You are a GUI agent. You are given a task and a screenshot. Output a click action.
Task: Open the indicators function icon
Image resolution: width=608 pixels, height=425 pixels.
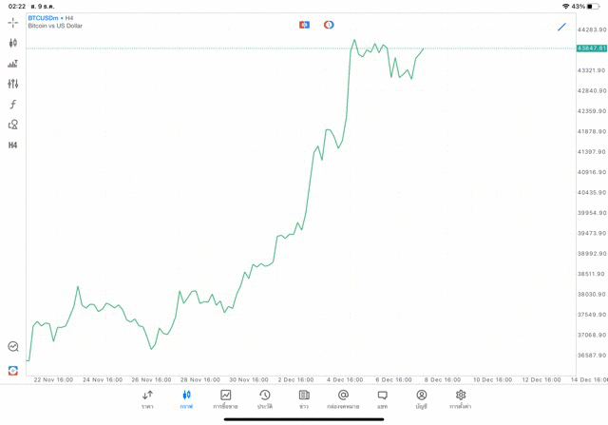[x=13, y=105]
